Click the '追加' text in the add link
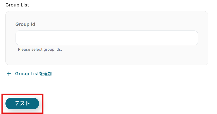Viewport: 217px width, 114px height. (48, 74)
